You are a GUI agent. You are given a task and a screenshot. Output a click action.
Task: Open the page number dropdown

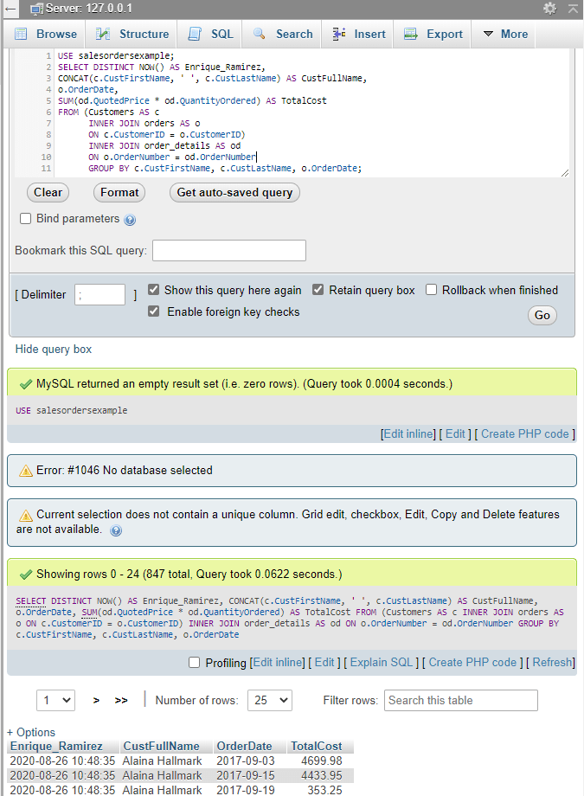[56, 701]
